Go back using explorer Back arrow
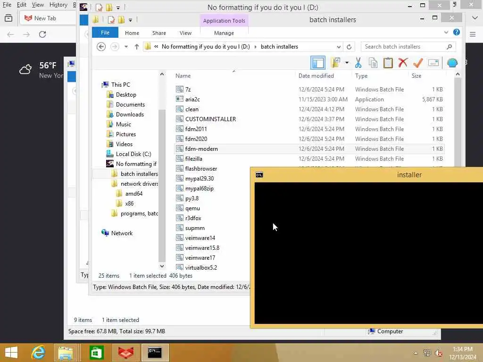The height and width of the screenshot is (362, 483). coord(101,47)
